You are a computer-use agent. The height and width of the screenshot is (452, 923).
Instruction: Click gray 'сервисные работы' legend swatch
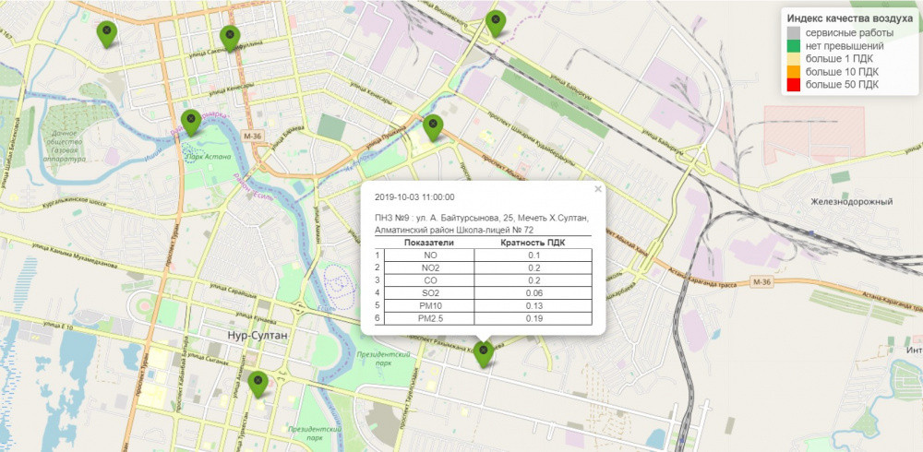(x=792, y=32)
